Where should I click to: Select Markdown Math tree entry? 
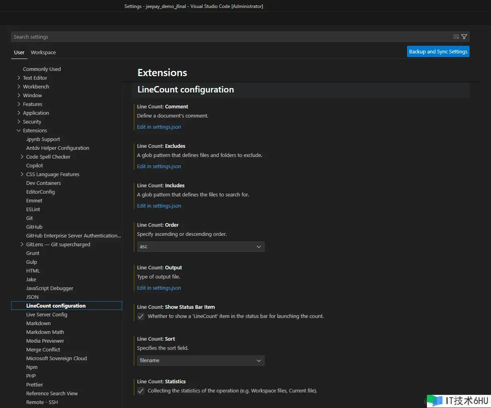(x=45, y=332)
